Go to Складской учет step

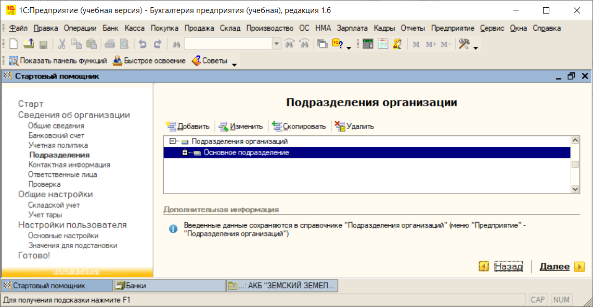[x=54, y=205]
